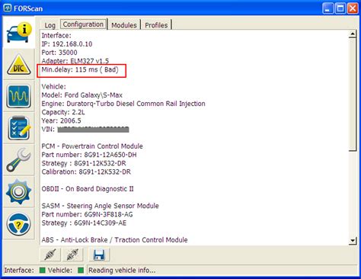Screen dimensions: 361x279
Task: Close the FORScan window
Action: click(x=353, y=8)
